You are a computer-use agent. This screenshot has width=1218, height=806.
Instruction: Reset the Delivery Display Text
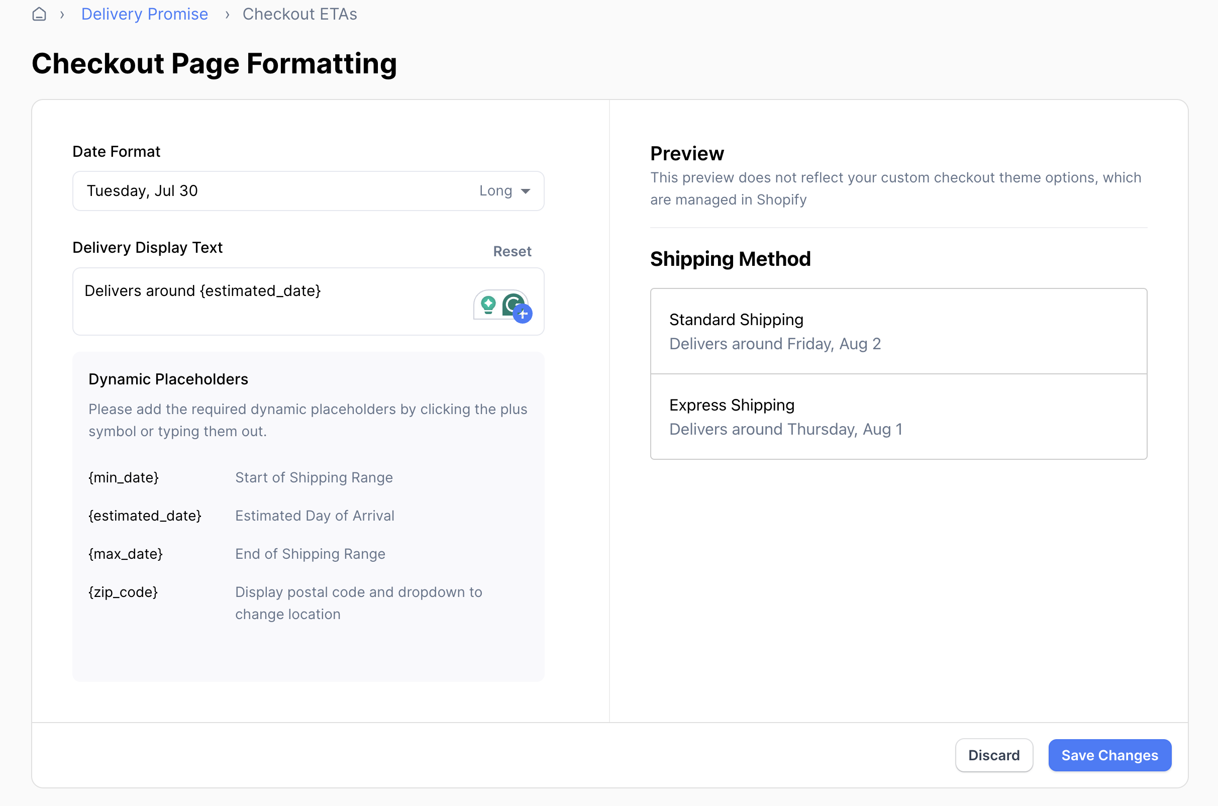[512, 251]
